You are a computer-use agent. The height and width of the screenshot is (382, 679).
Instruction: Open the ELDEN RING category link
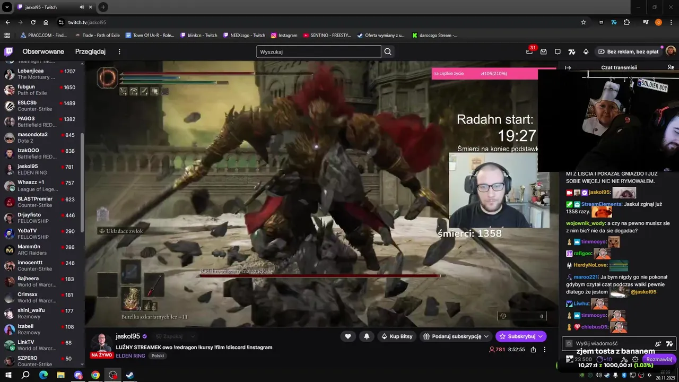click(130, 356)
